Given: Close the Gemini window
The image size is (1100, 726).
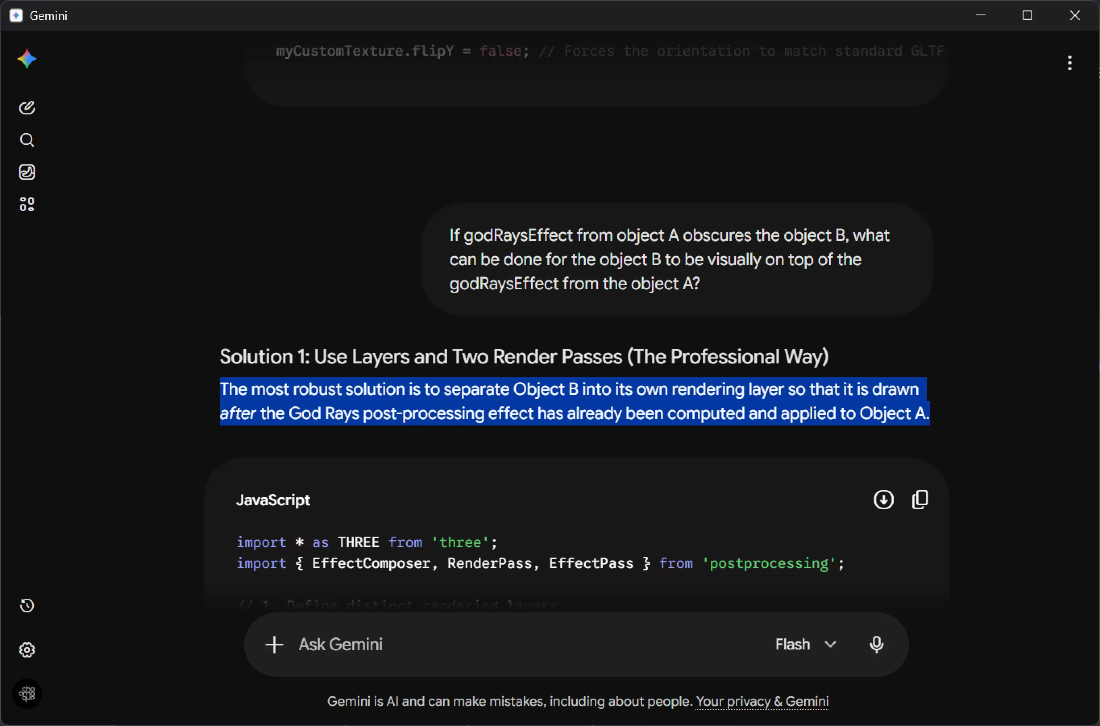Looking at the screenshot, I should (x=1075, y=16).
